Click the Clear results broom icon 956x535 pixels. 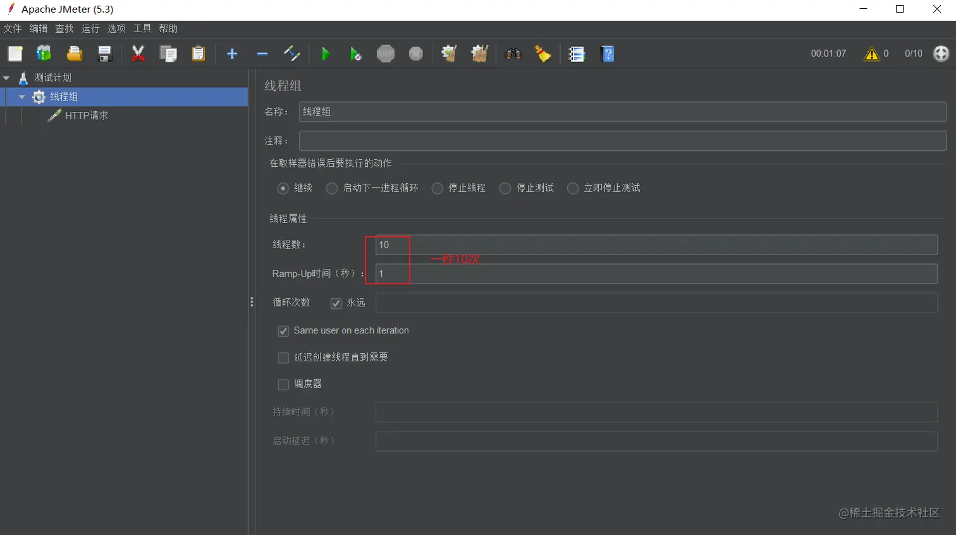point(449,54)
